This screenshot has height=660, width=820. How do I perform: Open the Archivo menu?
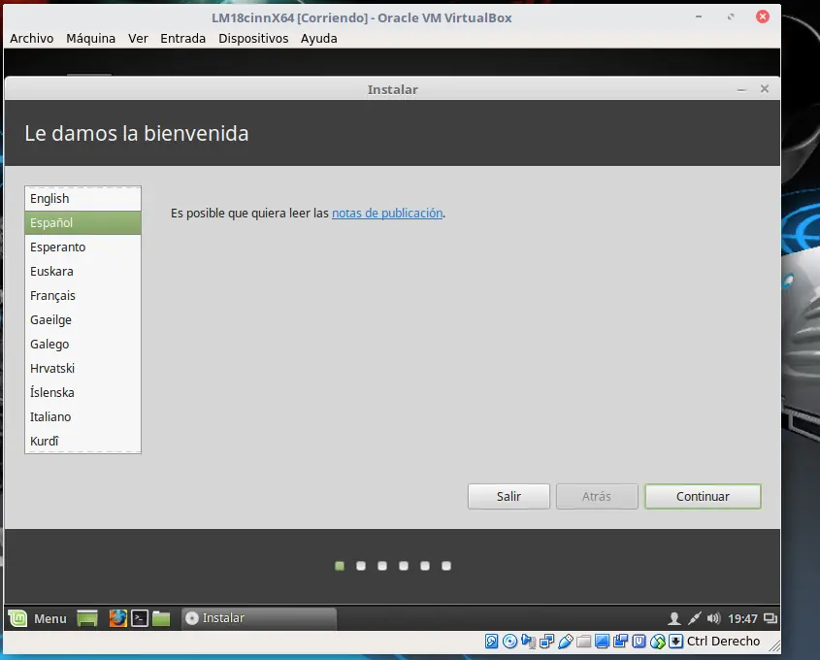31,39
